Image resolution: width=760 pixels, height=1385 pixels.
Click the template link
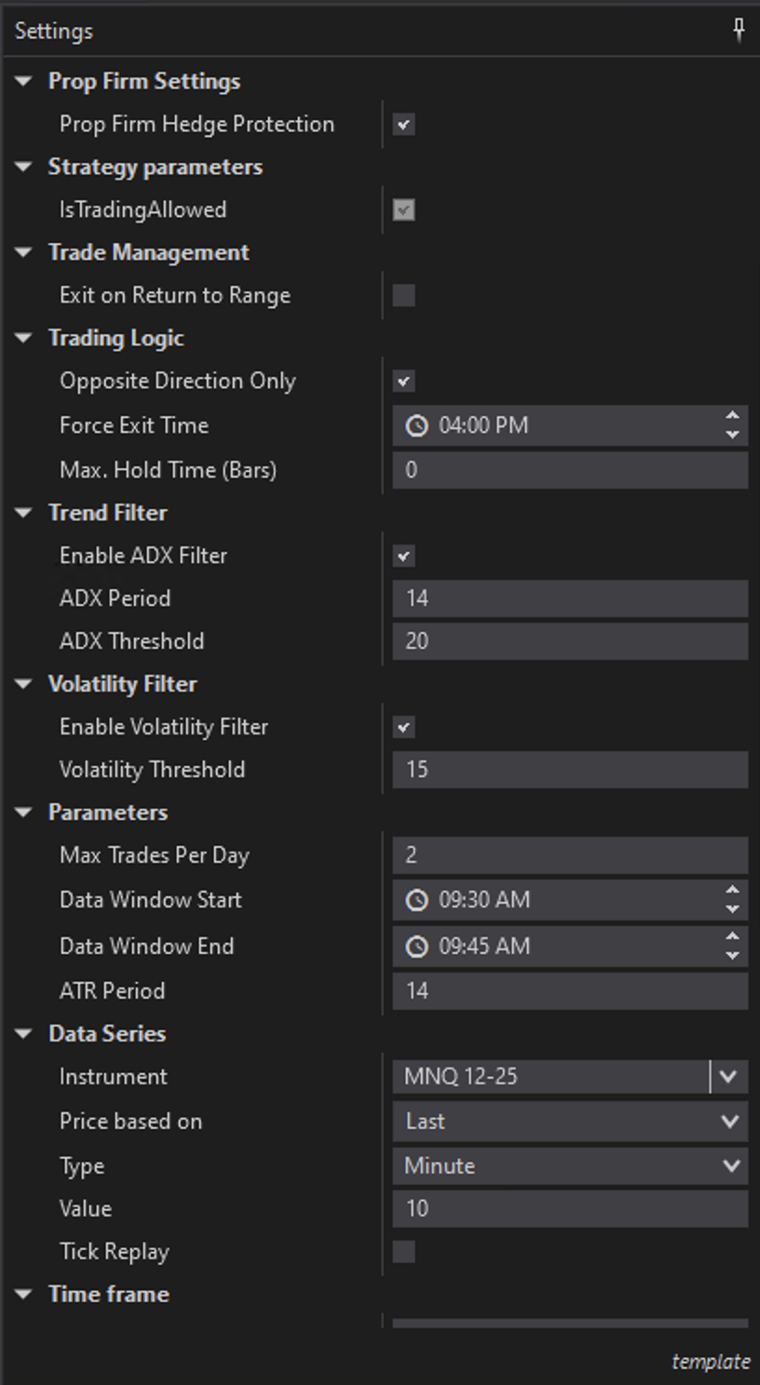711,1362
